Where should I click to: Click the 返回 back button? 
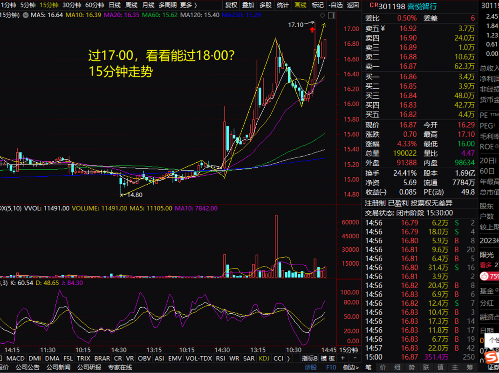pyautogui.click(x=353, y=5)
